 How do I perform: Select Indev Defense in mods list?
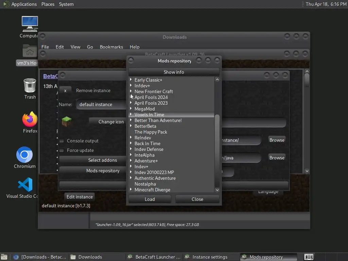click(149, 149)
